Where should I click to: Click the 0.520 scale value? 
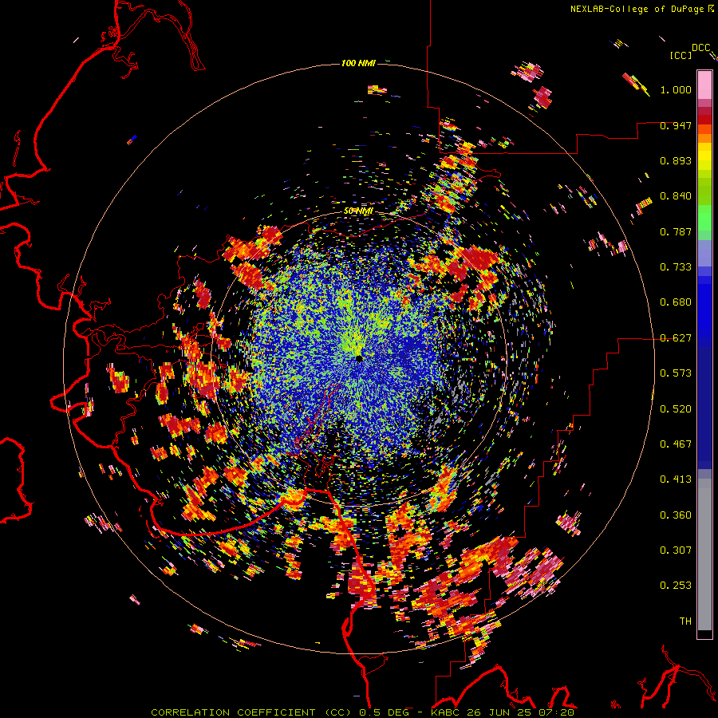click(676, 409)
